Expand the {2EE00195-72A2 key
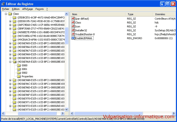 tap(10, 21)
